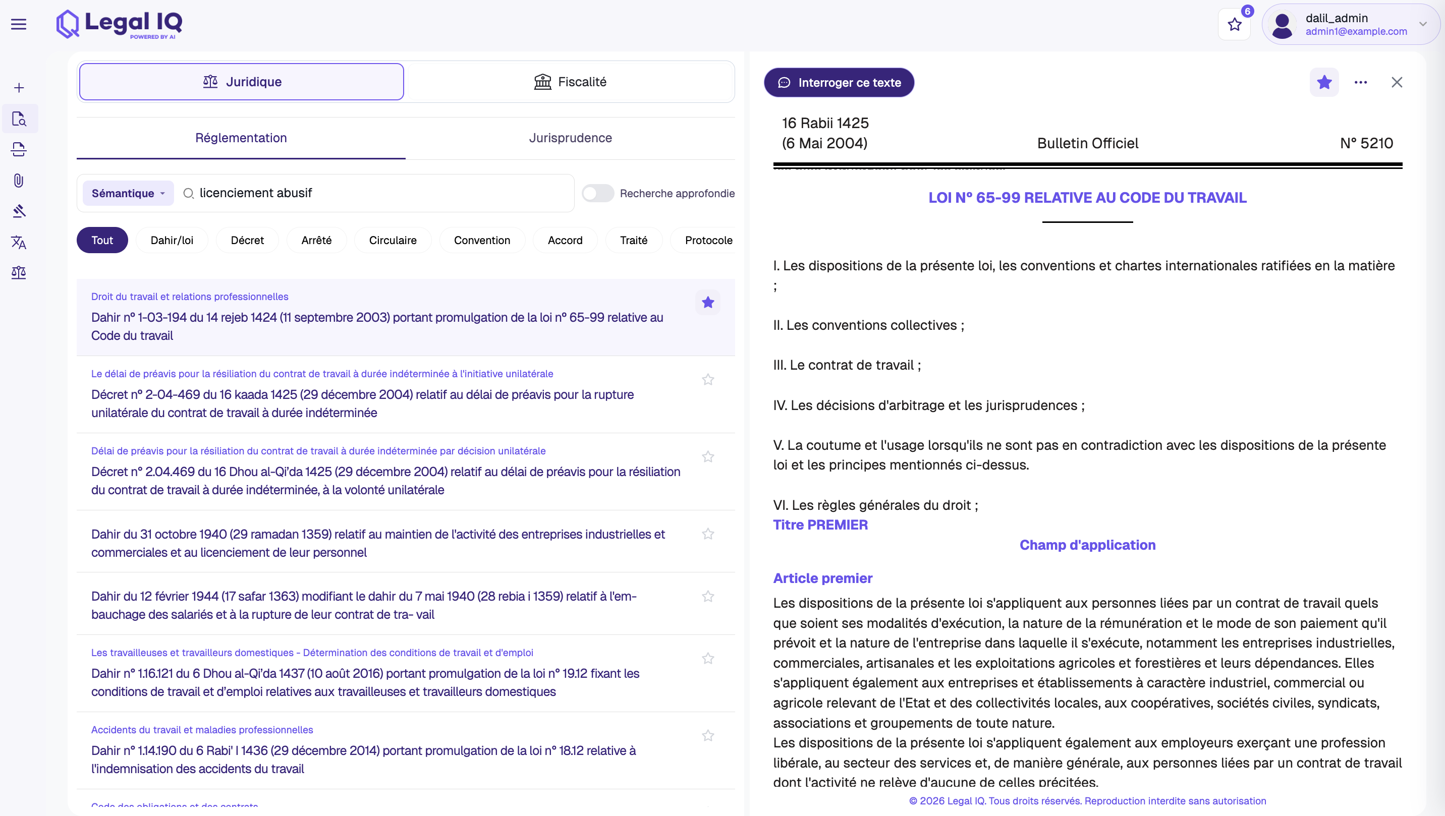1445x816 pixels.
Task: Filter by Convention
Action: tap(482, 241)
